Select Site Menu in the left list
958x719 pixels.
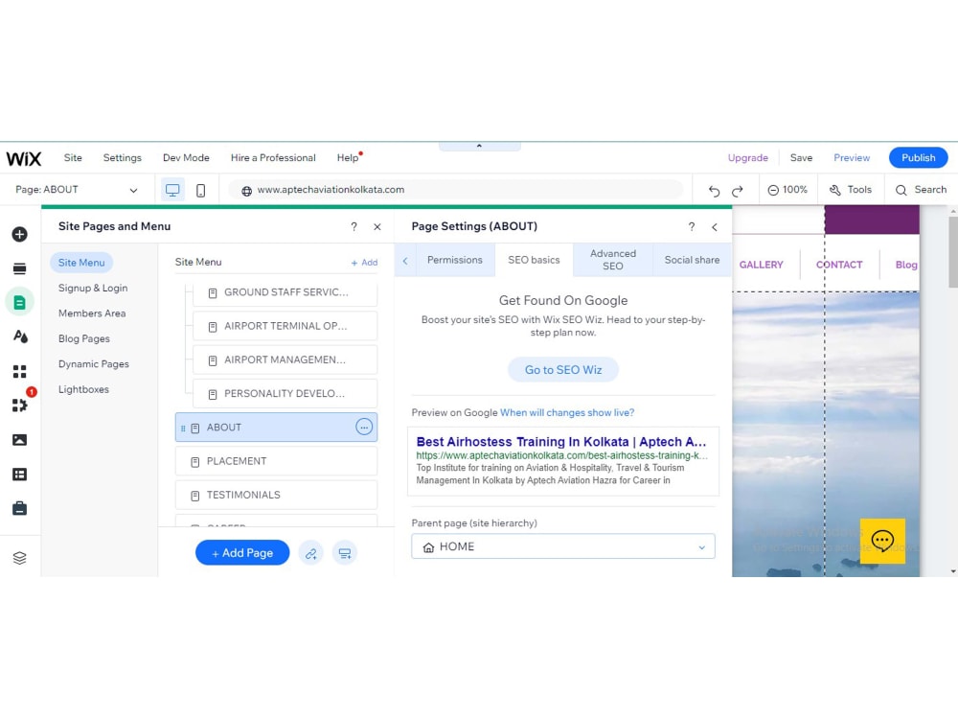(x=81, y=263)
